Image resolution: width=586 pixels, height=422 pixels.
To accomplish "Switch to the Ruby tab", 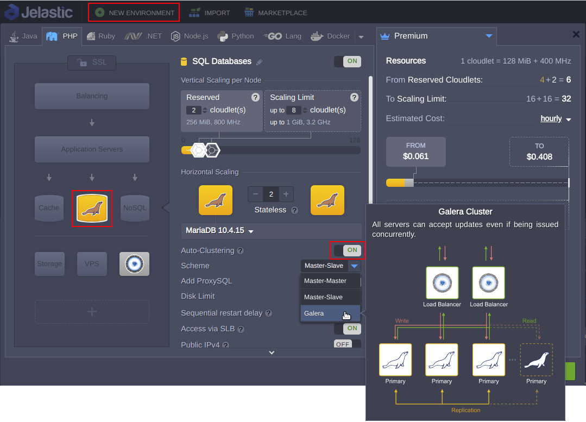I will coord(101,36).
